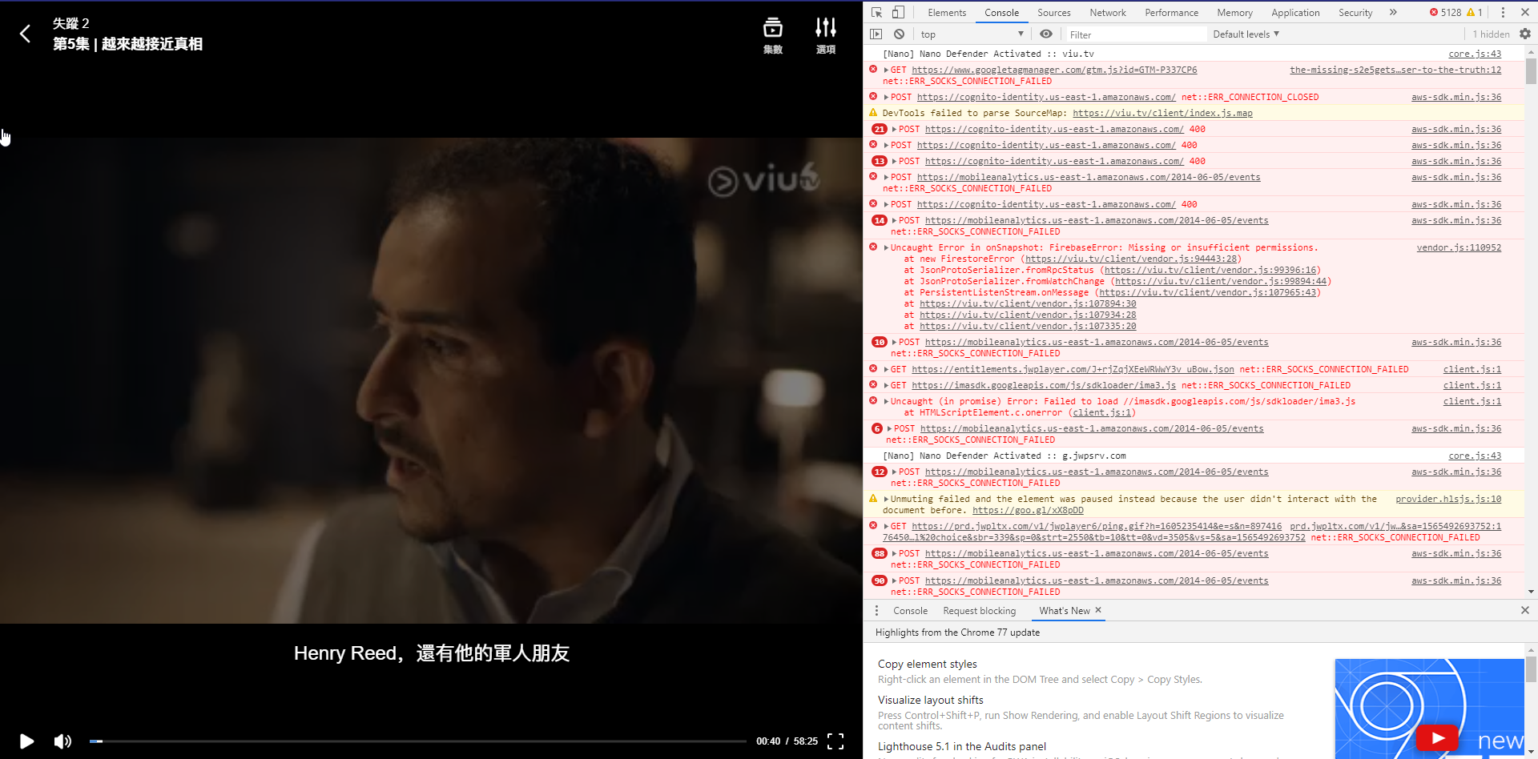
Task: Open the aws-sdk.min.js:36 source link
Action: coord(1455,97)
